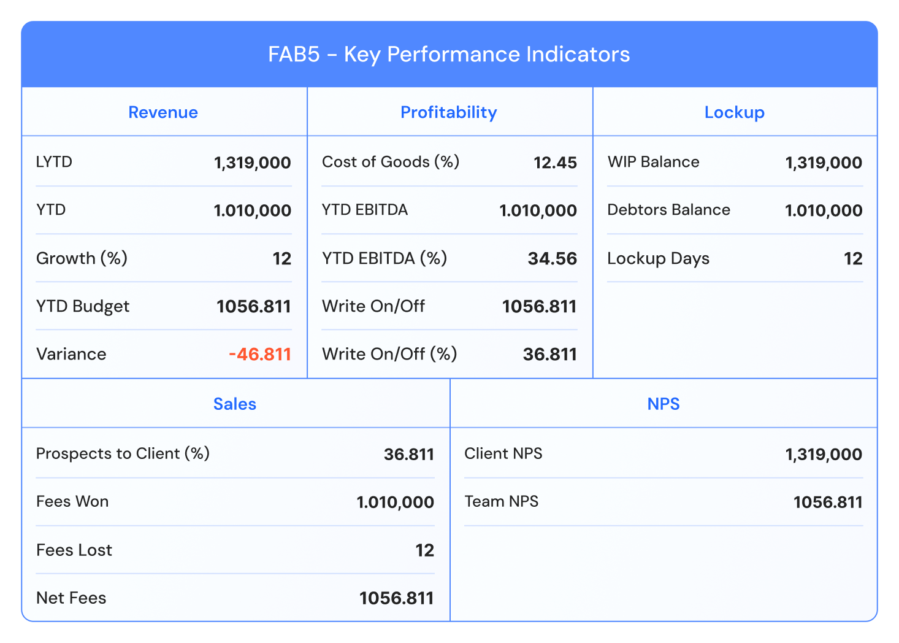Open the NPS section heading

[x=664, y=404]
